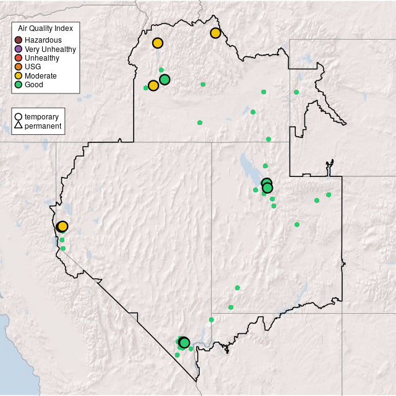Click the Hazardous maroon swatch in legend
The width and height of the screenshot is (396, 396).
tap(19, 40)
